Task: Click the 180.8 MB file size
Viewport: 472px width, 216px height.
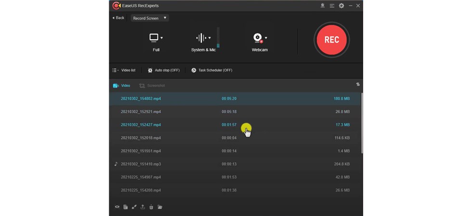Action: pyautogui.click(x=341, y=99)
